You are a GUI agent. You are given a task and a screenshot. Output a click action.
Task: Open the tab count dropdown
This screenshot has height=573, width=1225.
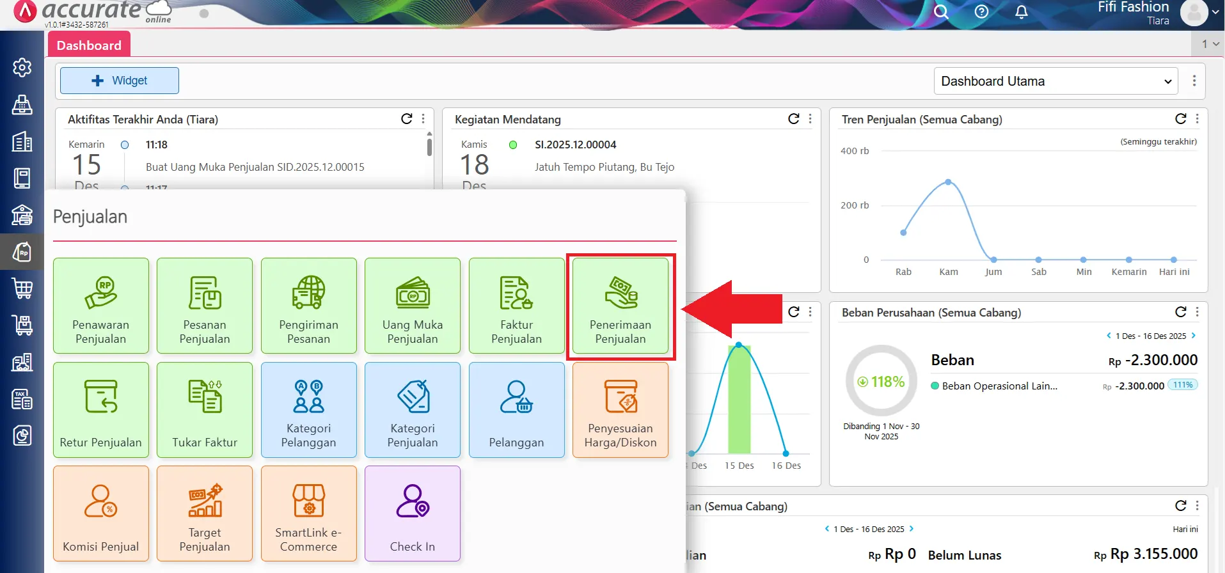[x=1210, y=44]
